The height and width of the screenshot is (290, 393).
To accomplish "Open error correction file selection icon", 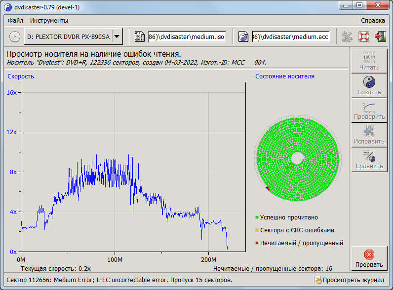I will 243,36.
